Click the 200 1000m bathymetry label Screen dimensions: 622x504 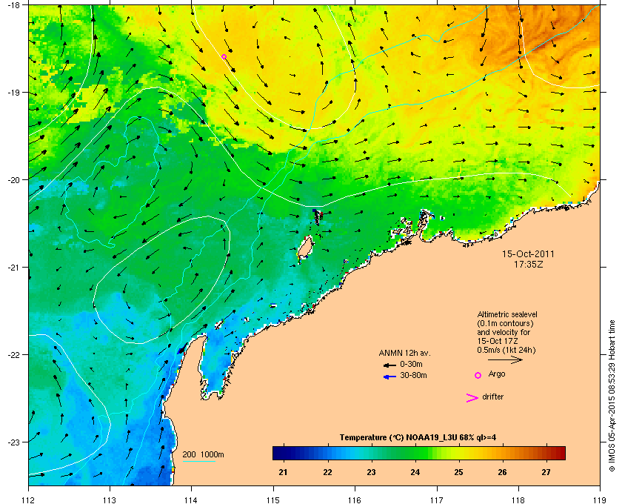tap(203, 454)
